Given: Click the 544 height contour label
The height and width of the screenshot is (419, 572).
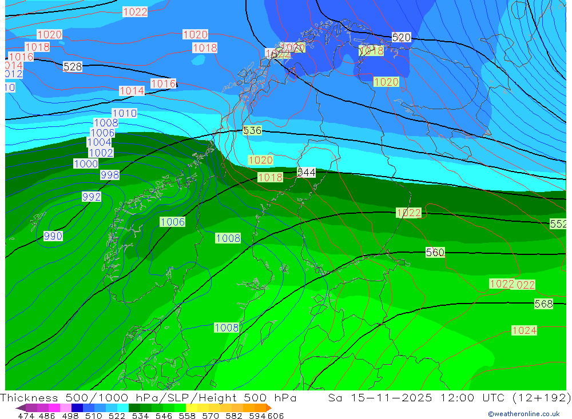Looking at the screenshot, I should pyautogui.click(x=307, y=173).
